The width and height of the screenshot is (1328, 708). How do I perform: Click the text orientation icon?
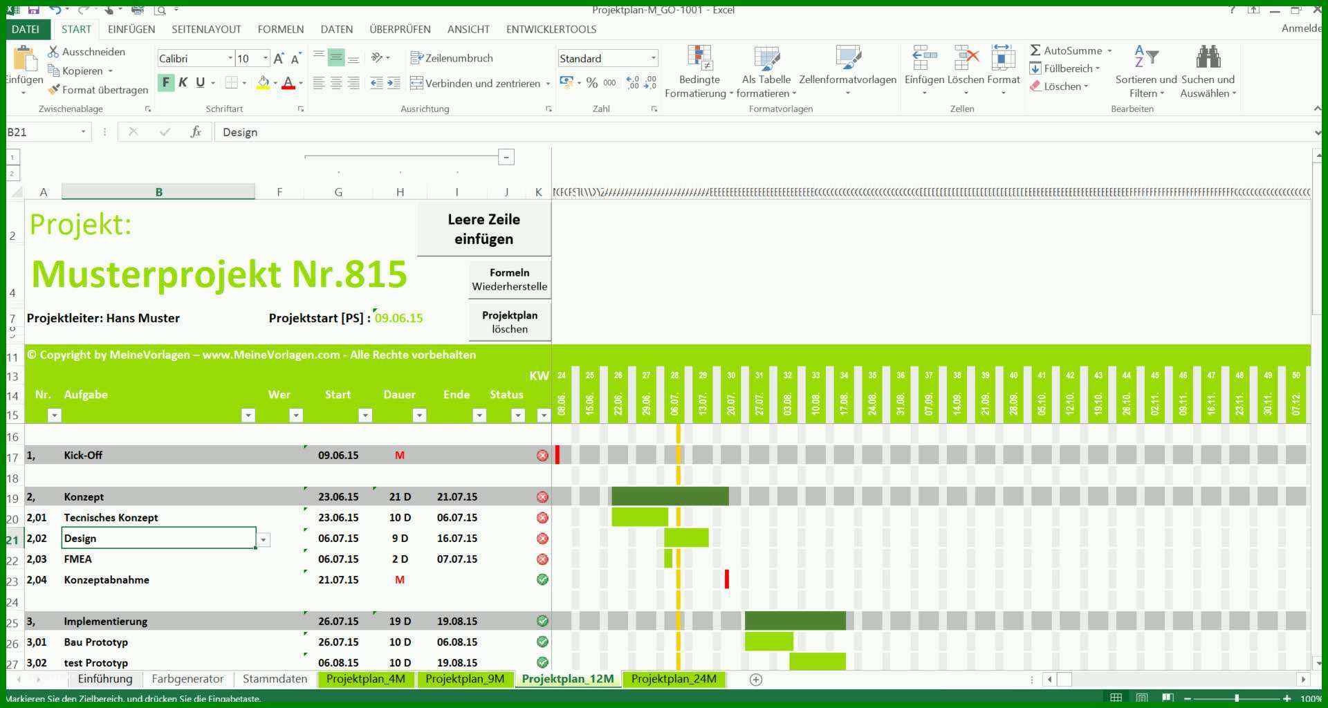[x=377, y=57]
